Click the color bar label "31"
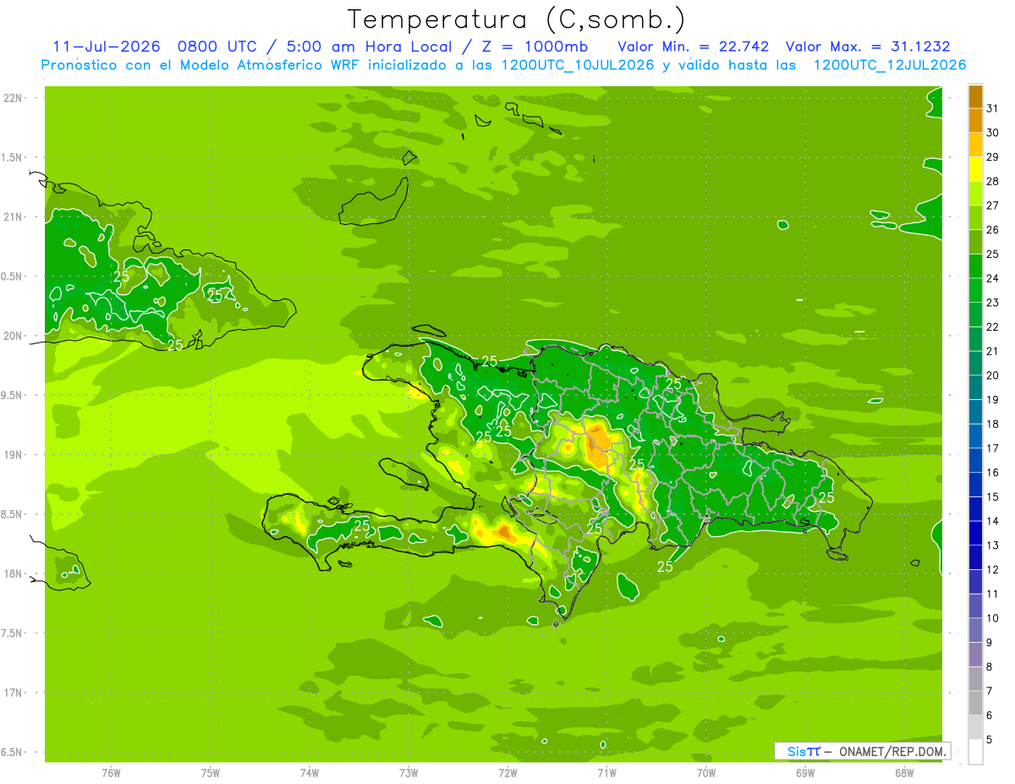The image size is (1015, 784). click(x=993, y=108)
